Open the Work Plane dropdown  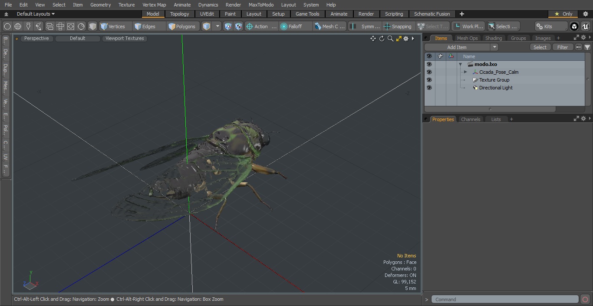click(x=468, y=26)
